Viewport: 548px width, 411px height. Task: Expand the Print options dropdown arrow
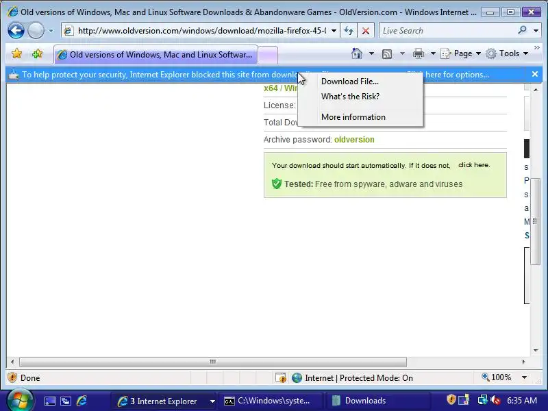click(433, 53)
